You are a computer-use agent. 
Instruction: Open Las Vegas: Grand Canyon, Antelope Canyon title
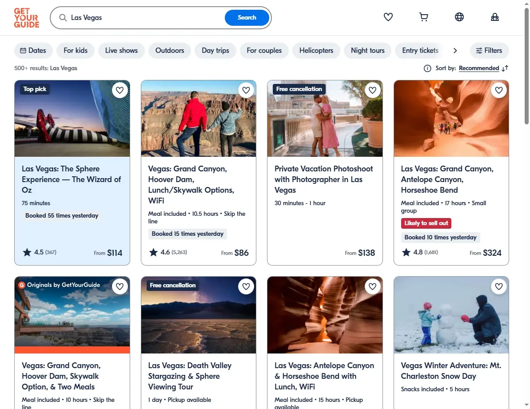447,179
